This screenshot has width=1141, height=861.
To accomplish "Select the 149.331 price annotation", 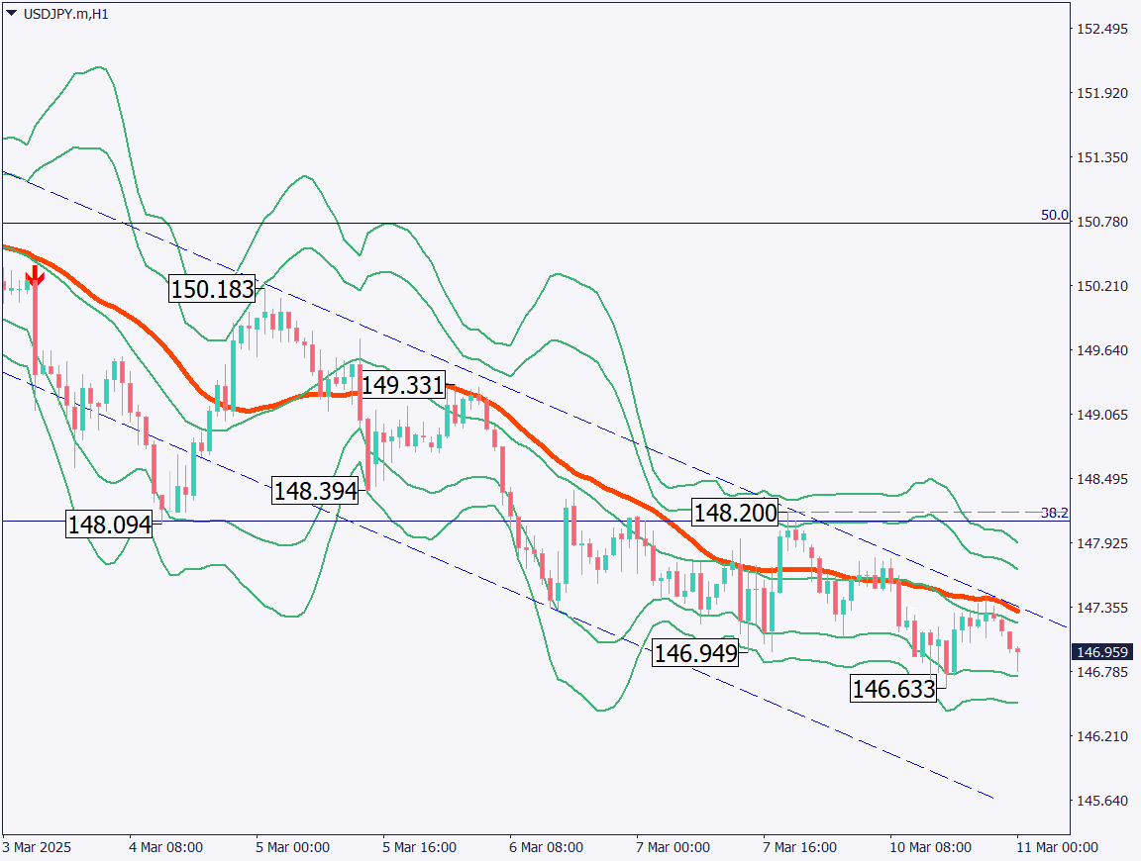I will (402, 385).
